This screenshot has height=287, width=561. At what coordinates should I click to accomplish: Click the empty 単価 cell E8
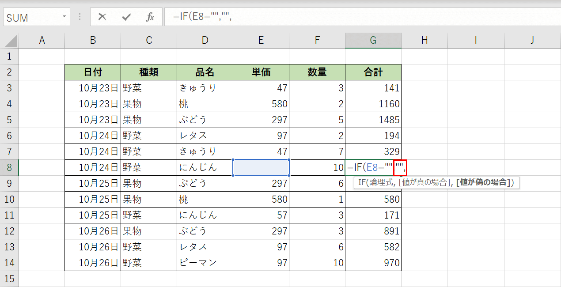(x=261, y=167)
